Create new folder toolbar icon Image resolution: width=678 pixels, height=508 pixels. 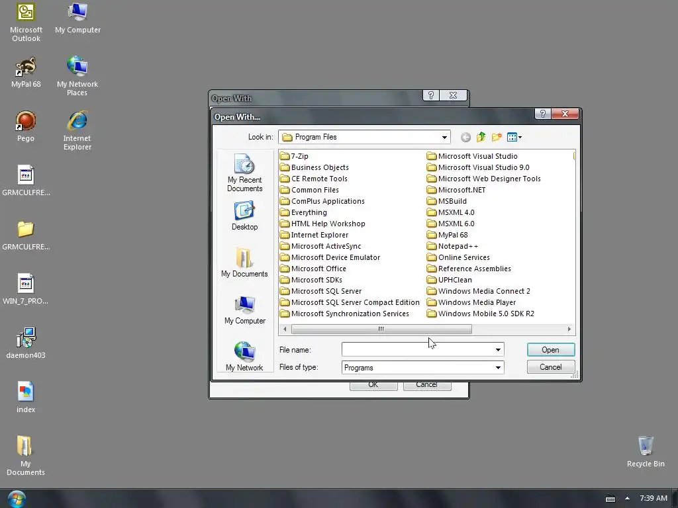click(x=497, y=138)
